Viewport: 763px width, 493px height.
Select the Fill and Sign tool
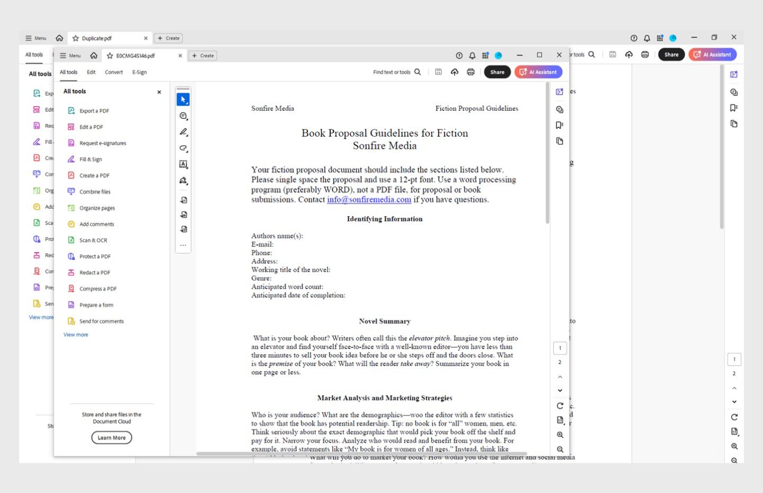91,159
